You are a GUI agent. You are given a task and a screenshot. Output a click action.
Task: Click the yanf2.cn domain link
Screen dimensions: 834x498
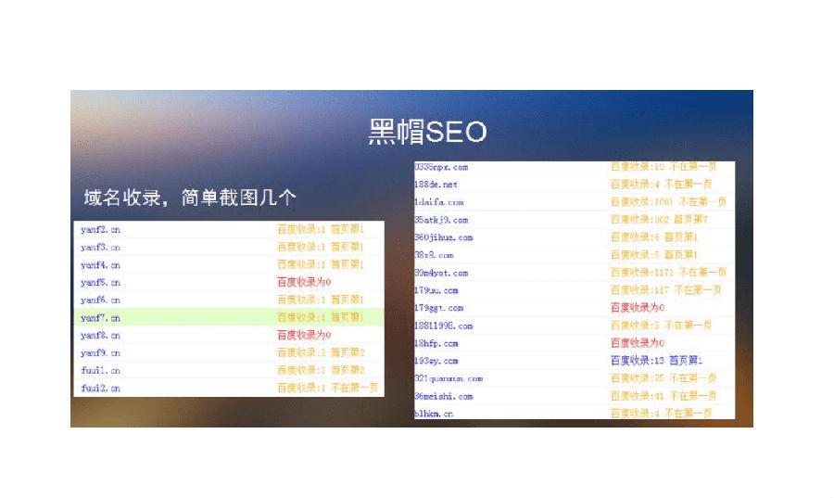click(x=100, y=229)
